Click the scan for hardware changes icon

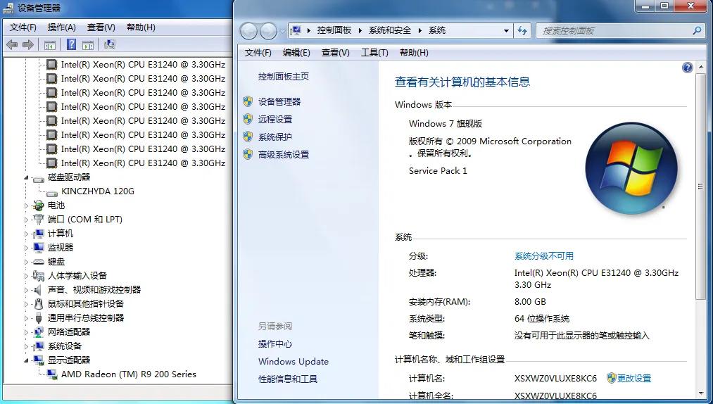[x=110, y=44]
